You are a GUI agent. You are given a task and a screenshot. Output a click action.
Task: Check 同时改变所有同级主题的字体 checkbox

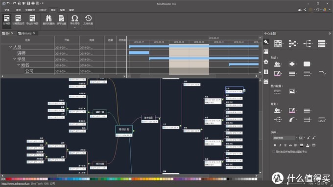[x=274, y=152]
